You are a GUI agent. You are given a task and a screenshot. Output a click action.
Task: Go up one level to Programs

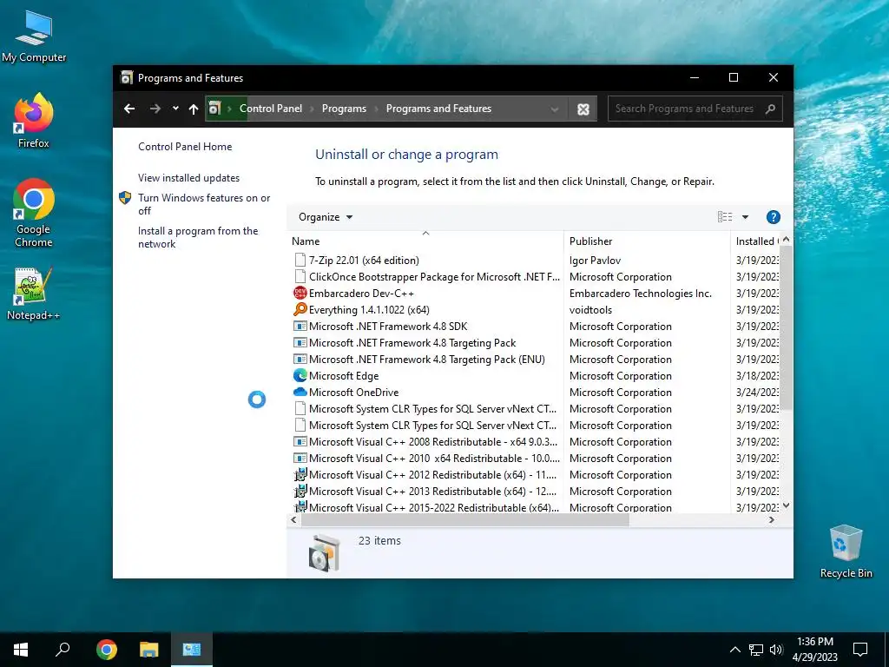194,109
